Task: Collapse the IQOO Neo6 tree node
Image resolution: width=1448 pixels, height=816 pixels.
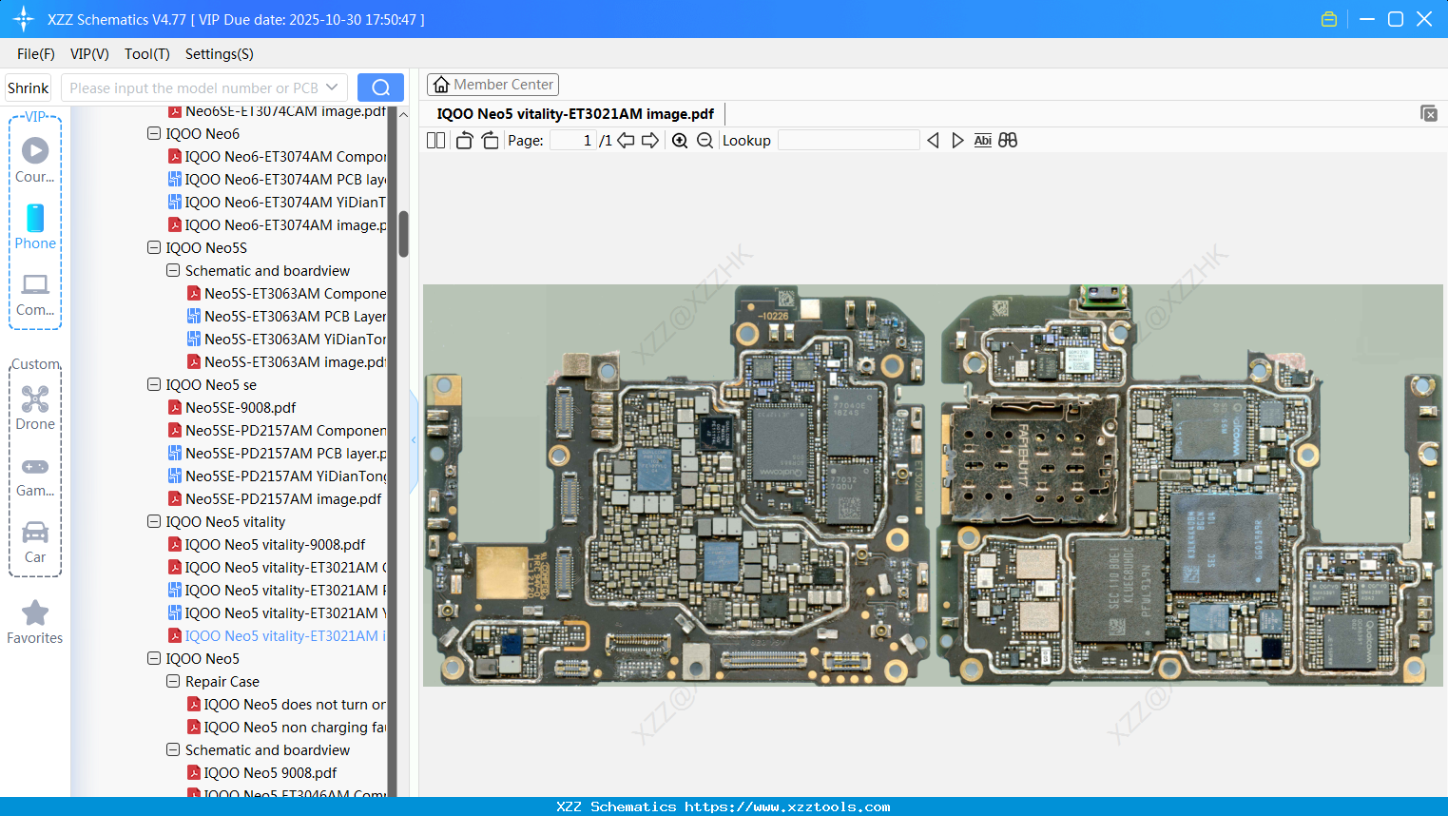Action: (x=154, y=134)
